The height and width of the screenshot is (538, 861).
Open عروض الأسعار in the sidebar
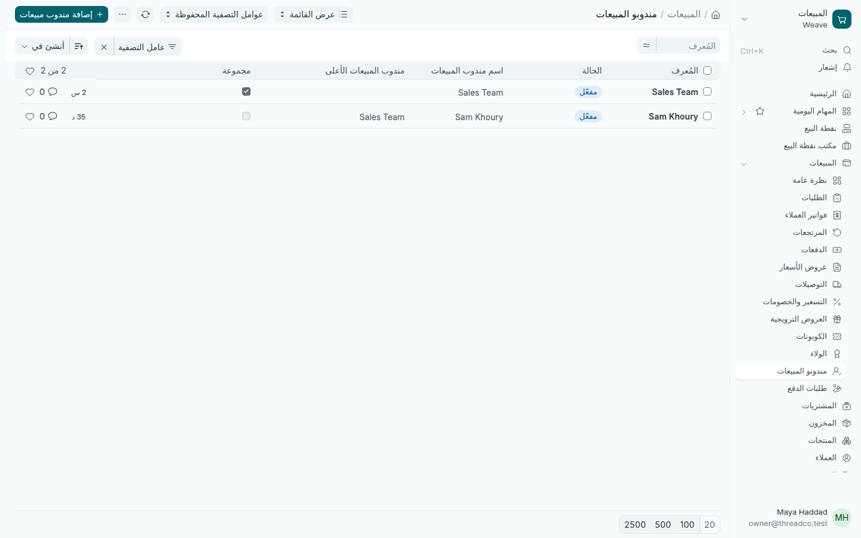[790, 267]
